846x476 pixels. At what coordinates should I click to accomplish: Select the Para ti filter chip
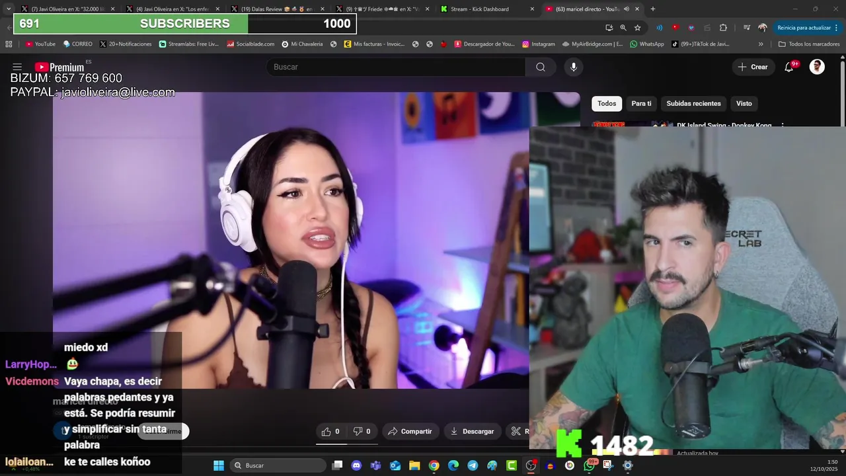(641, 103)
